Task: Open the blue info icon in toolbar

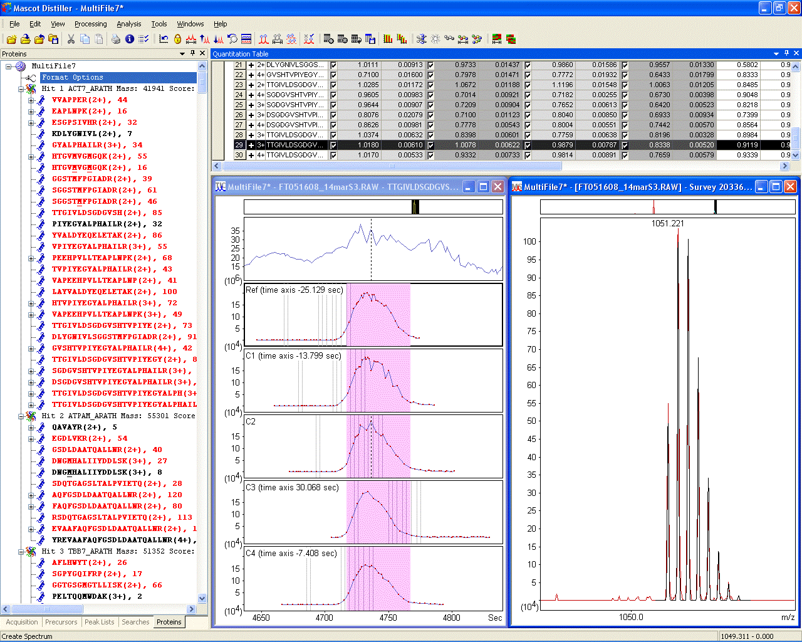Action: [130, 39]
